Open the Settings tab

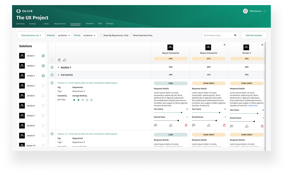pyautogui.click(x=110, y=24)
